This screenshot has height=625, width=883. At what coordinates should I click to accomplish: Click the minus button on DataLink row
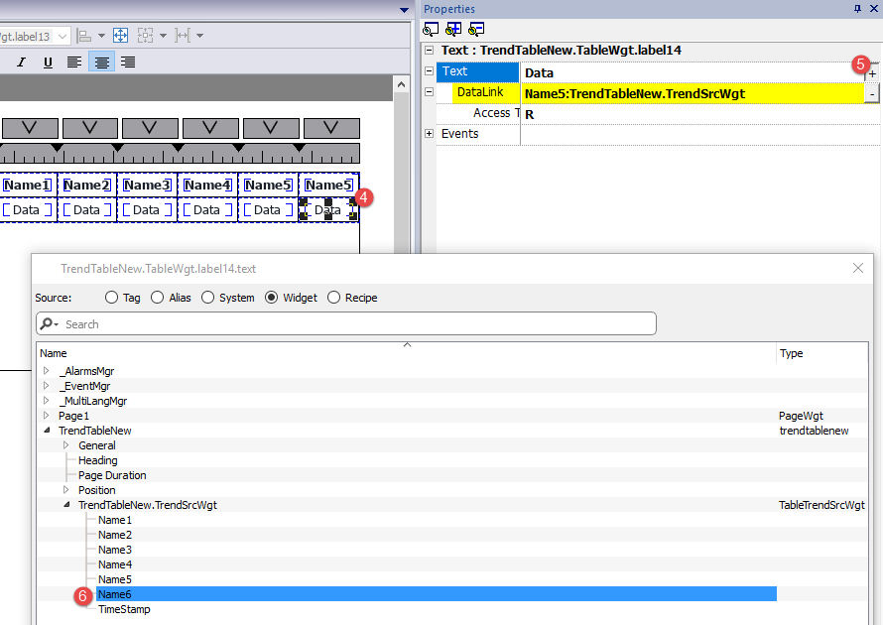[872, 93]
